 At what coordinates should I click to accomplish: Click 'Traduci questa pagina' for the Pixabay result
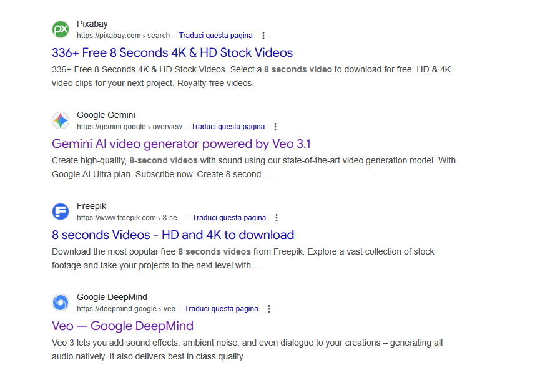215,36
